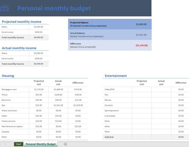
Task: Select projected total monthly income $4,600.00
Action: (x=39, y=37)
